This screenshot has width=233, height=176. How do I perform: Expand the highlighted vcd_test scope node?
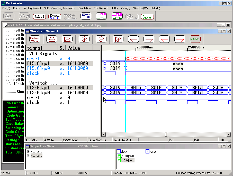(x=28, y=156)
